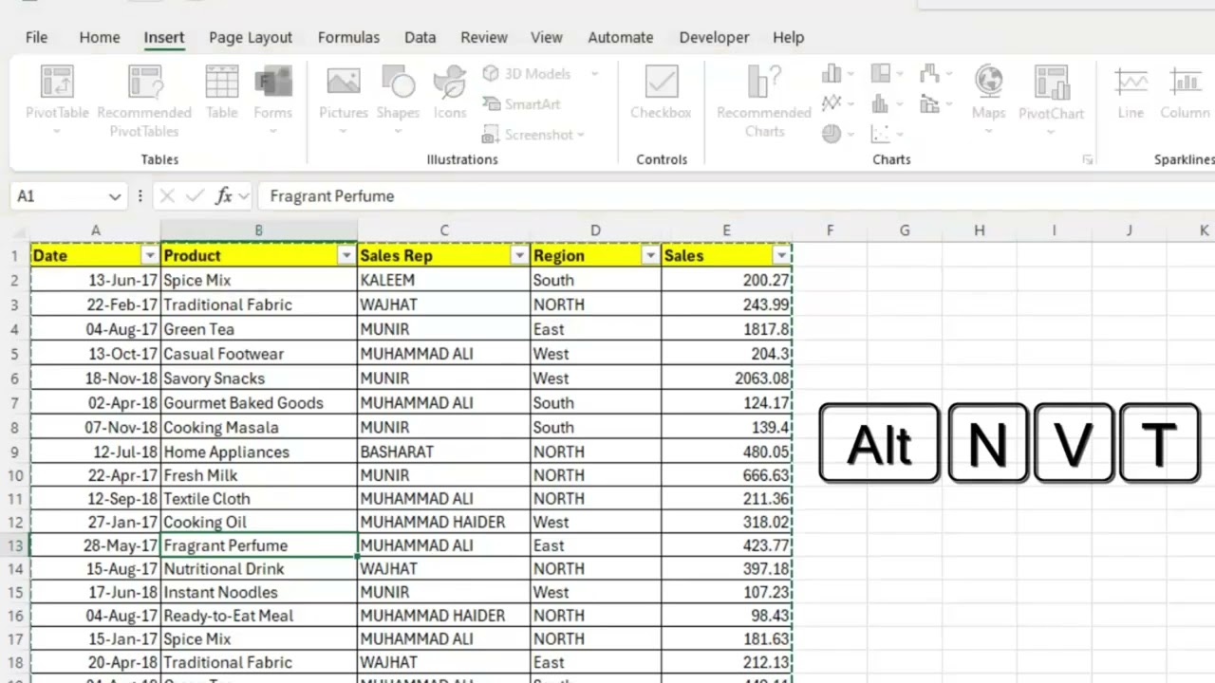This screenshot has height=683, width=1215.
Task: Click the Insert Function fx icon
Action: [x=224, y=196]
